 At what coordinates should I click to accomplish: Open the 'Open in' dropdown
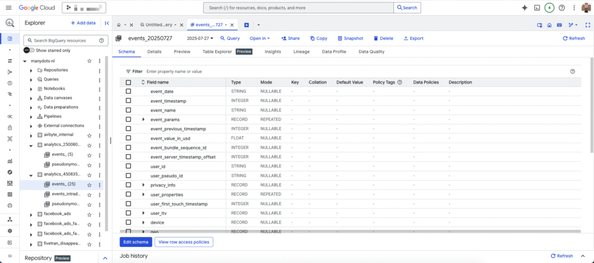(x=259, y=38)
